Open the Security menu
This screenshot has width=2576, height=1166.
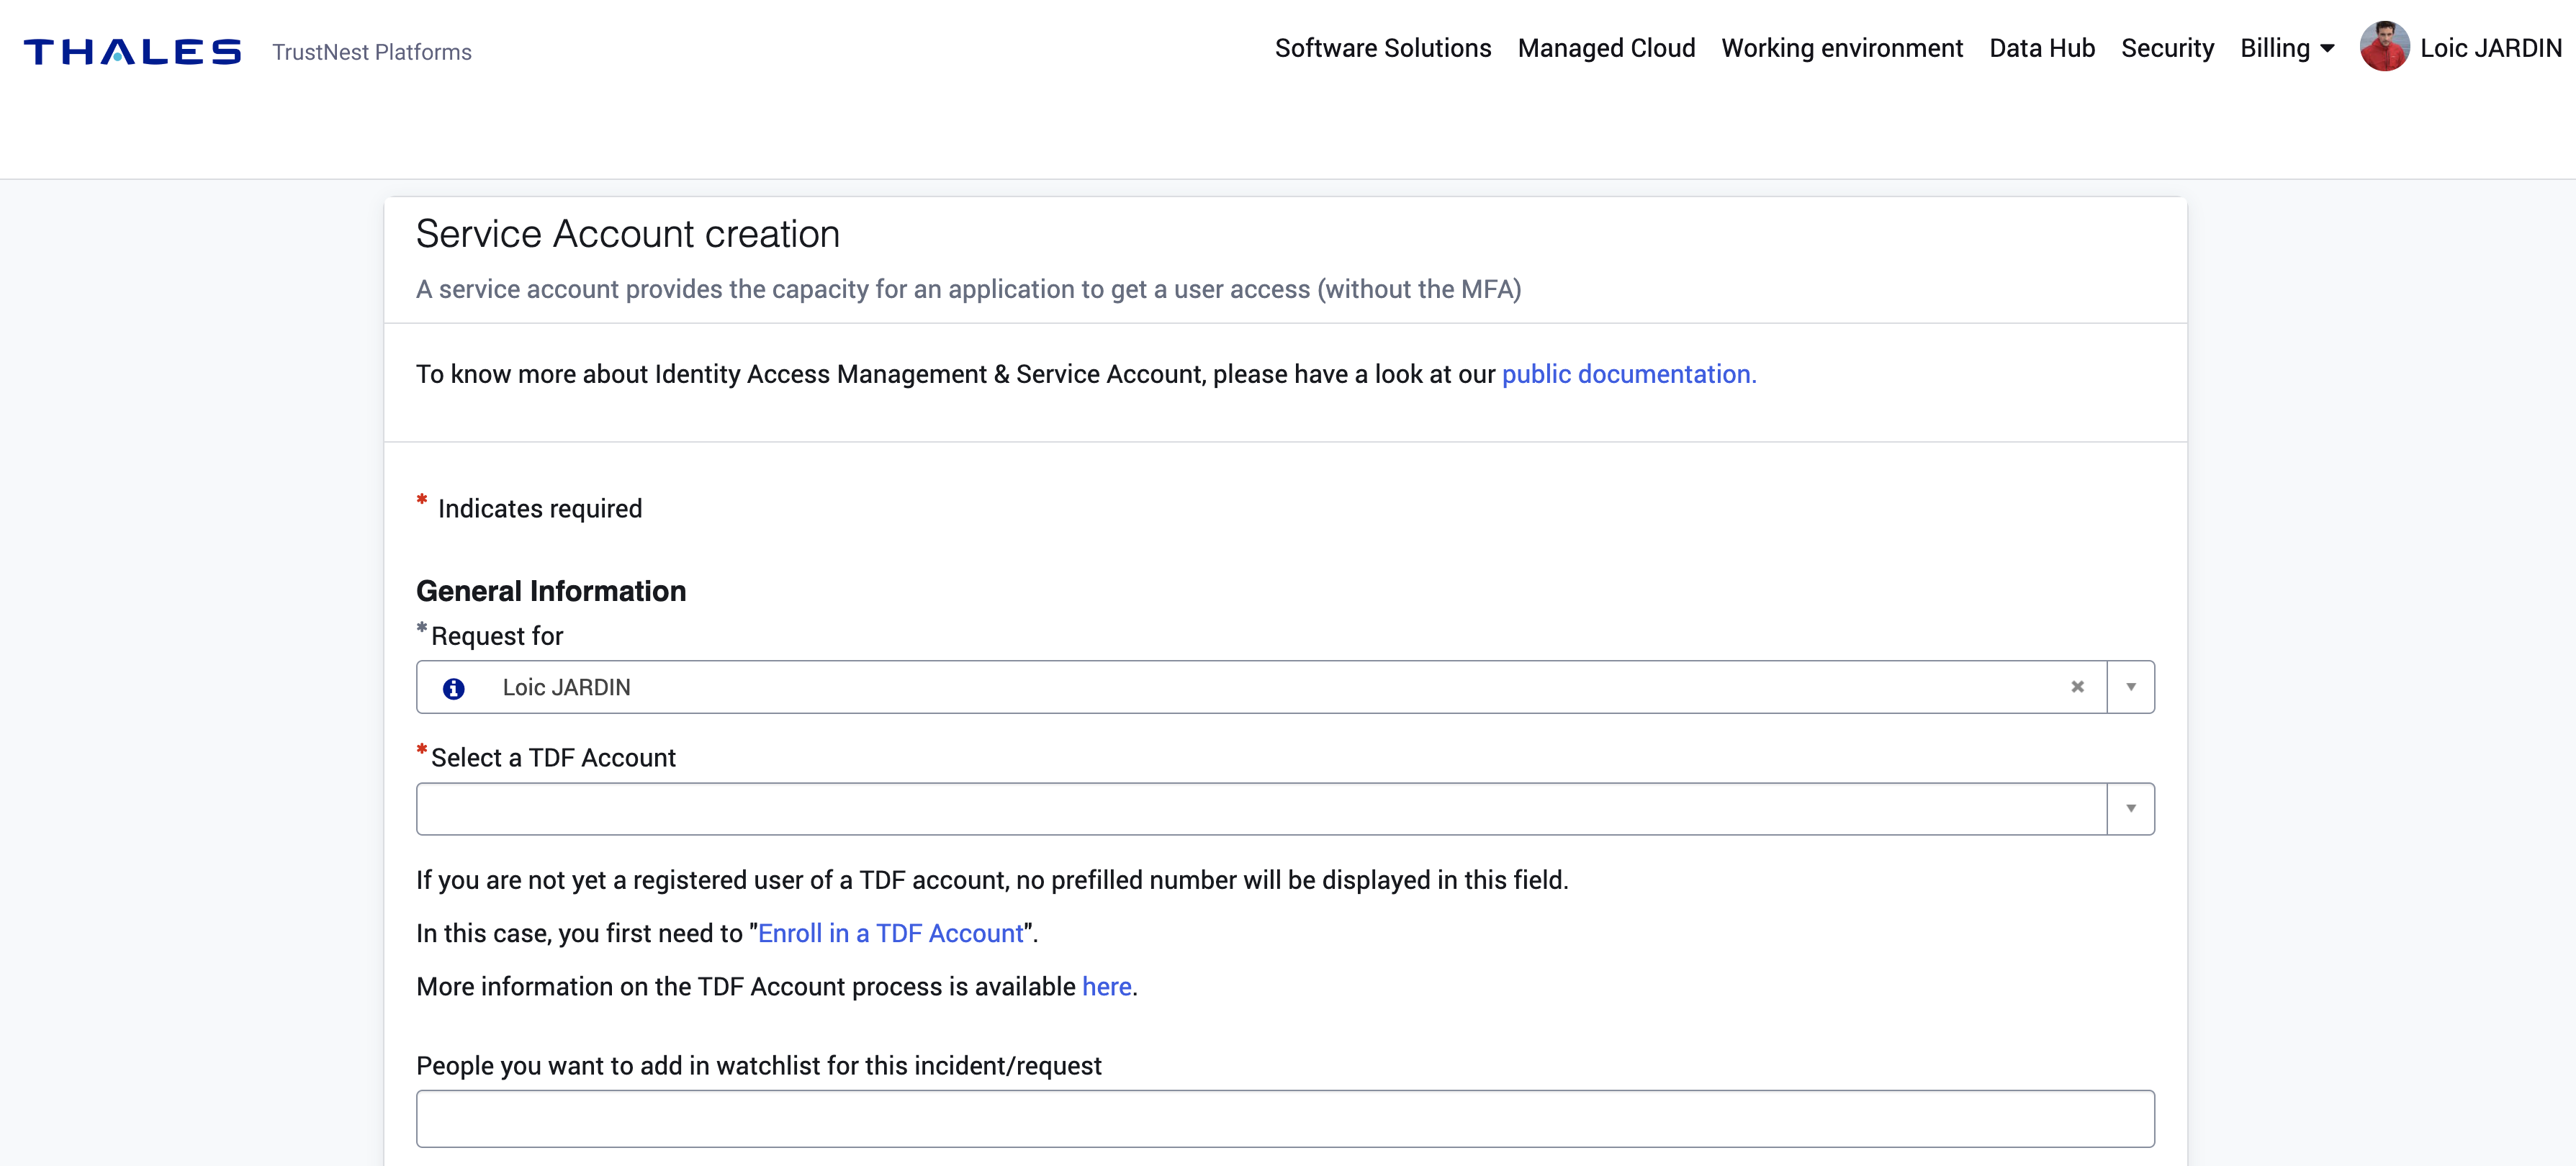pyautogui.click(x=2167, y=48)
